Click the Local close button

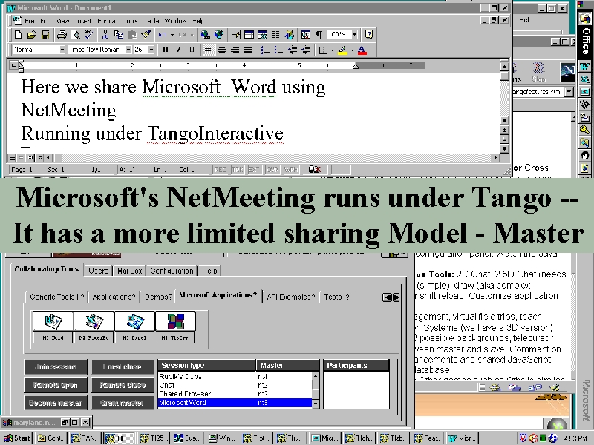tap(123, 366)
